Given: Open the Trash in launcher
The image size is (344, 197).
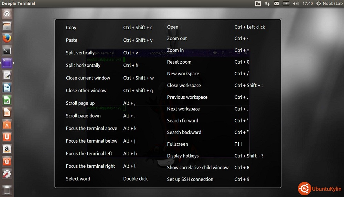Looking at the screenshot, I should coord(7,189).
